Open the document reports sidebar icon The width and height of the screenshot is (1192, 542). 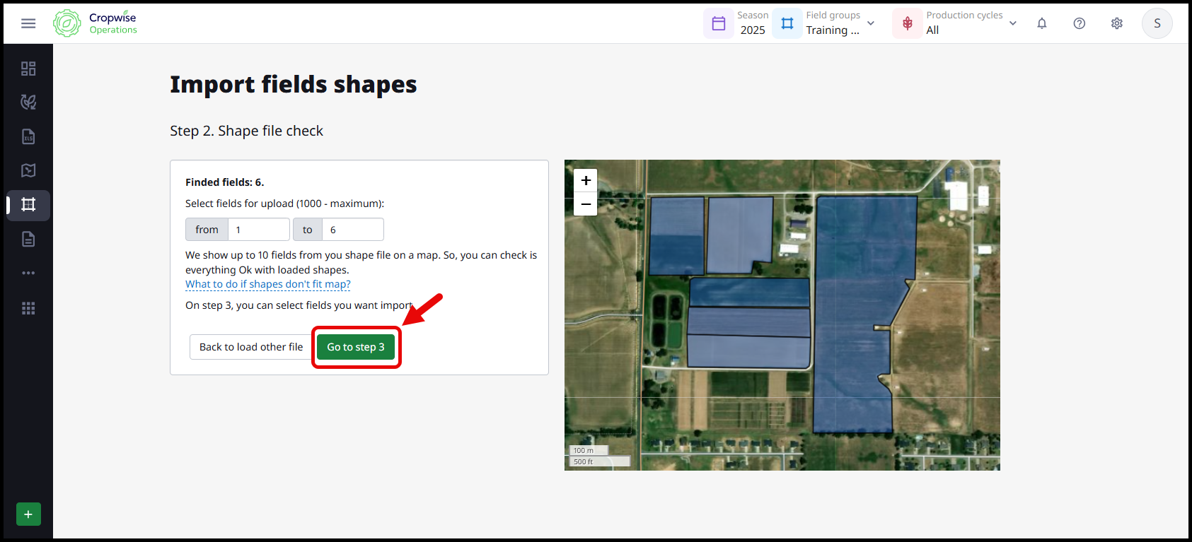(28, 240)
